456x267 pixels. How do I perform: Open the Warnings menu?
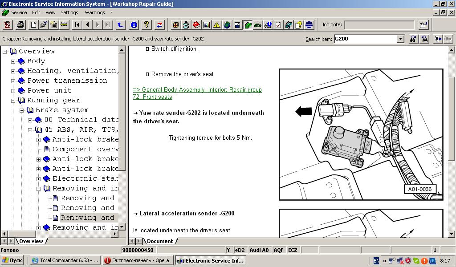[x=94, y=12]
